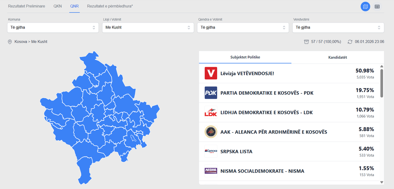
Task: Click the Kosova breadcrumb link
Action: [21, 42]
